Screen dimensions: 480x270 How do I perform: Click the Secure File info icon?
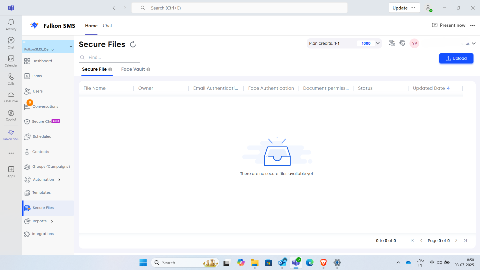(110, 69)
